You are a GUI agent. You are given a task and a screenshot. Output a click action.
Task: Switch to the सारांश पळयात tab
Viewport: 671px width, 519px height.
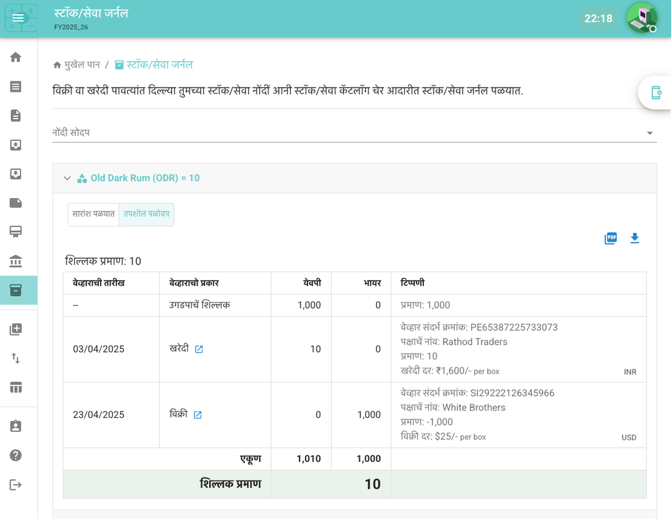[92, 214]
